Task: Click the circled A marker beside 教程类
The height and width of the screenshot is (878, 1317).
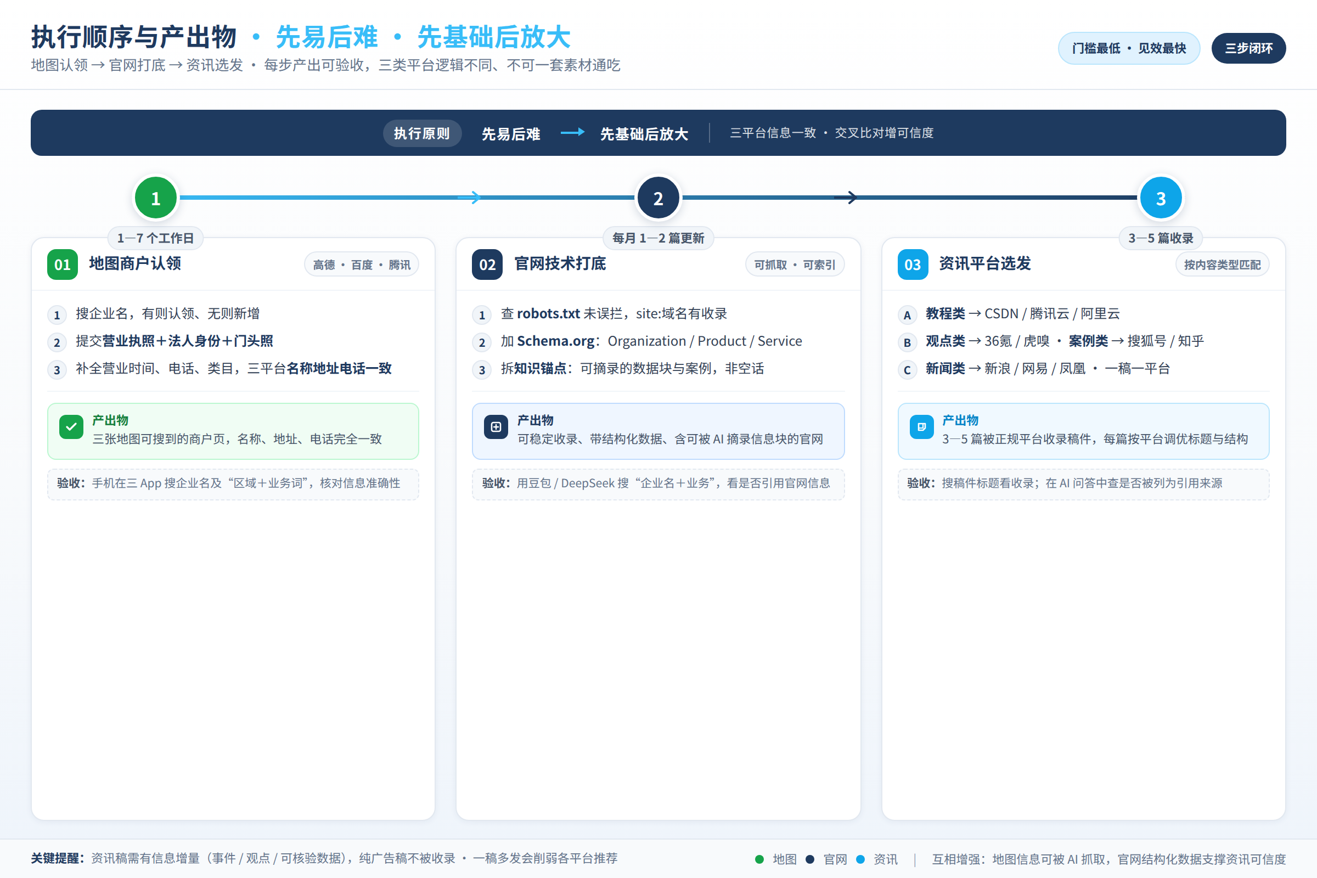Action: click(x=907, y=314)
